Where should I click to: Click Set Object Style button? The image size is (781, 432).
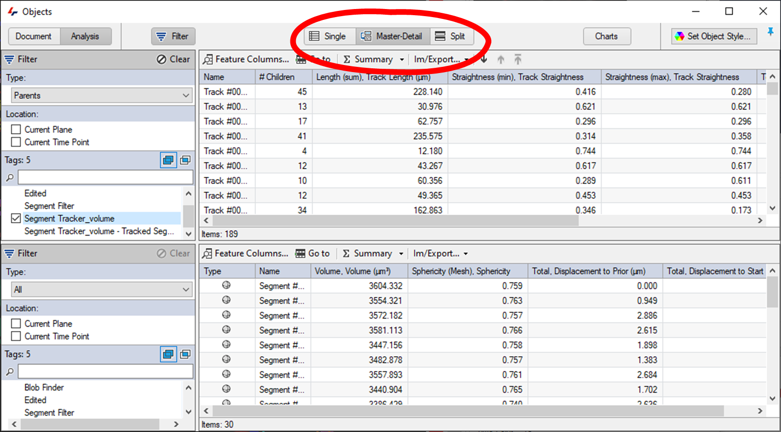(x=714, y=36)
